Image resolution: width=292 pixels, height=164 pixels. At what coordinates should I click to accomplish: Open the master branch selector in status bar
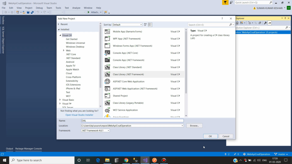click(281, 154)
